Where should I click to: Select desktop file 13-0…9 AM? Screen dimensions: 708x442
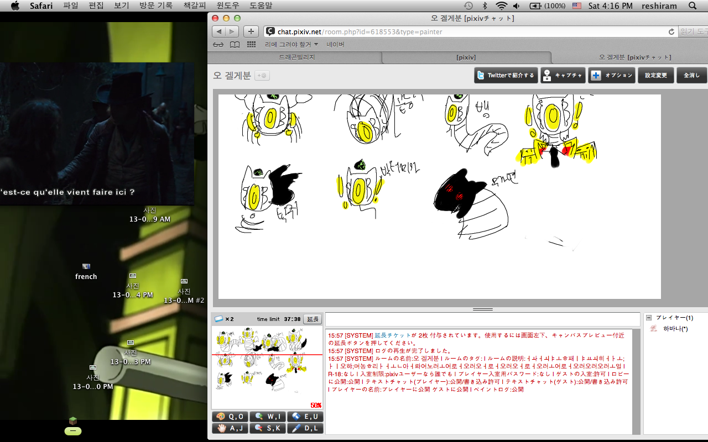[149, 215]
